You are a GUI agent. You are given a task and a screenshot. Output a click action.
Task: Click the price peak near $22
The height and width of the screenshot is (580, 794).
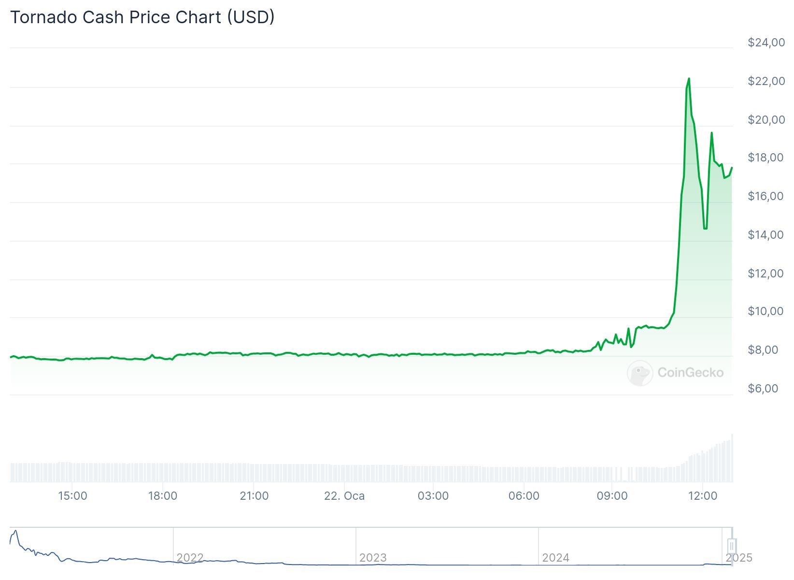point(689,79)
